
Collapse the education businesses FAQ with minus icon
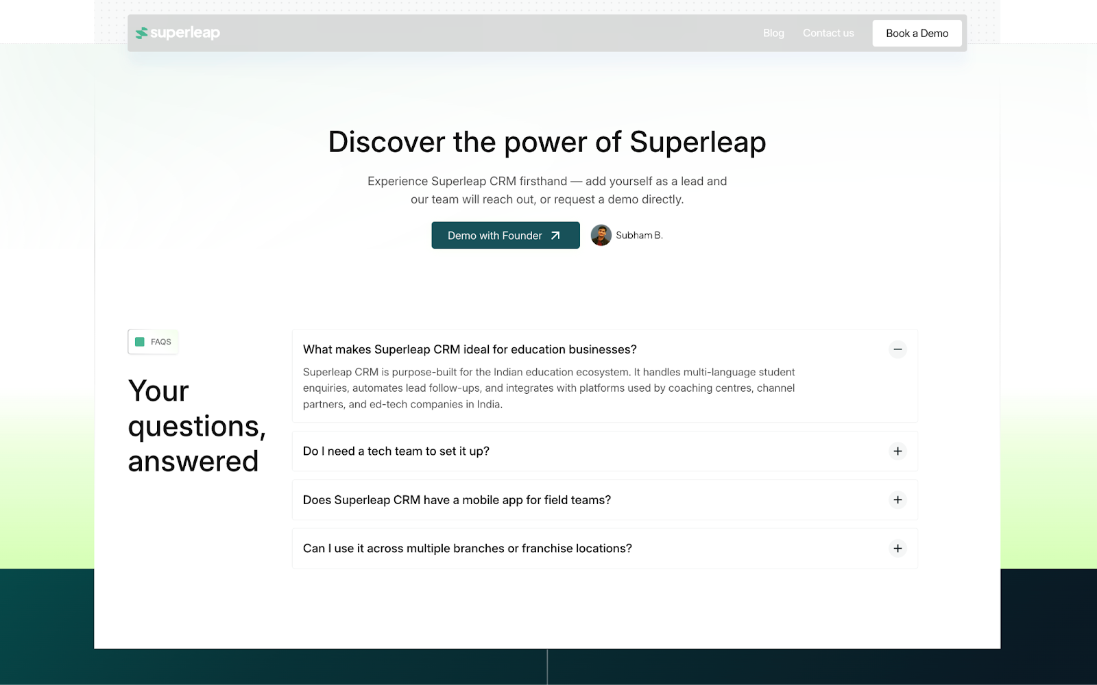[897, 349]
